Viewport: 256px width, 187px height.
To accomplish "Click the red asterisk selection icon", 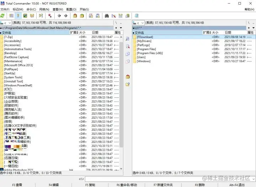I will pyautogui.click(x=50, y=16).
